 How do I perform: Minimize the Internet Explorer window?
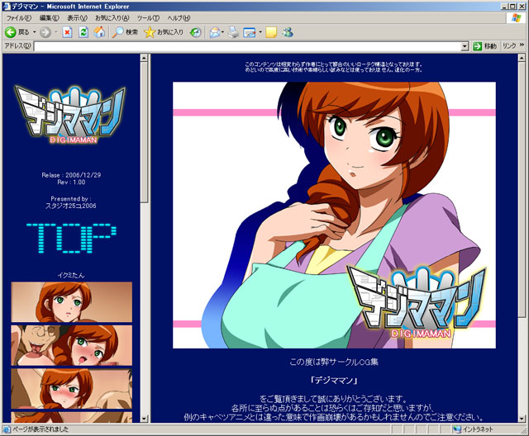point(505,7)
